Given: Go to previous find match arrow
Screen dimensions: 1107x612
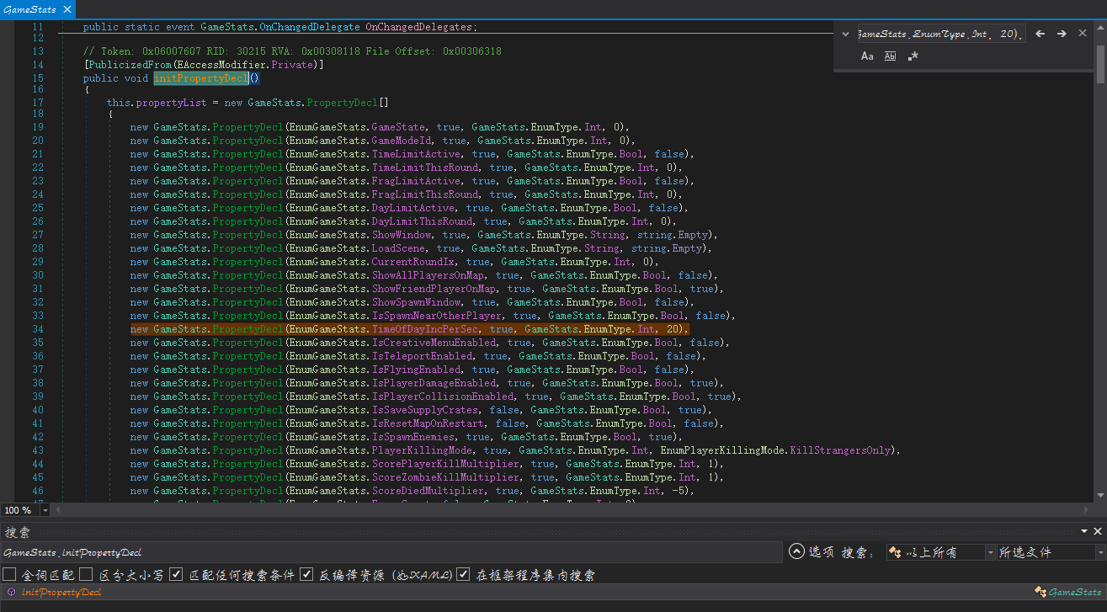Looking at the screenshot, I should pyautogui.click(x=1040, y=34).
